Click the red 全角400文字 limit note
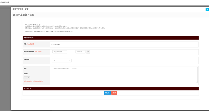Screen dimensions: 209x111 [x=33, y=81]
